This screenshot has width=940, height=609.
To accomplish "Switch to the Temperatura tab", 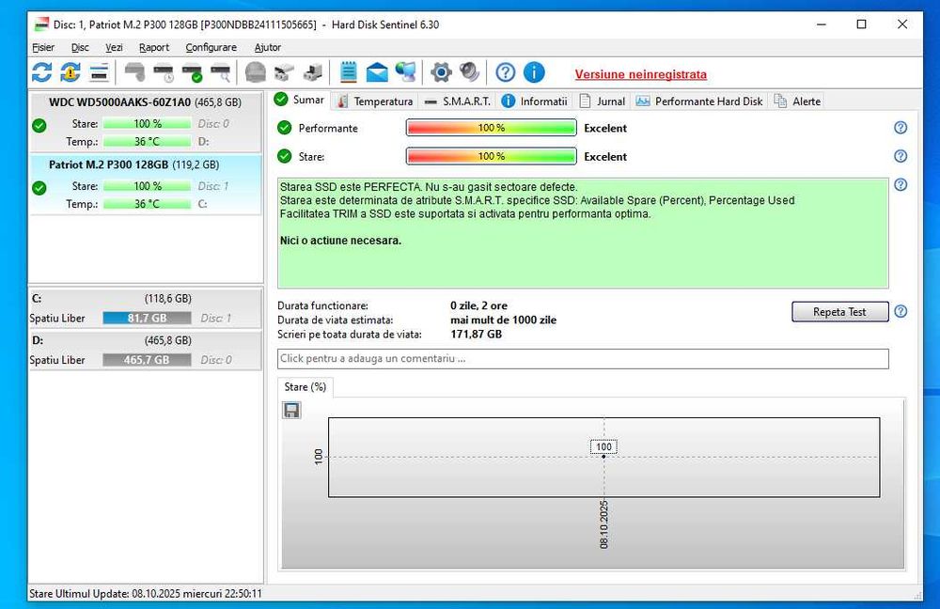I will tap(375, 101).
